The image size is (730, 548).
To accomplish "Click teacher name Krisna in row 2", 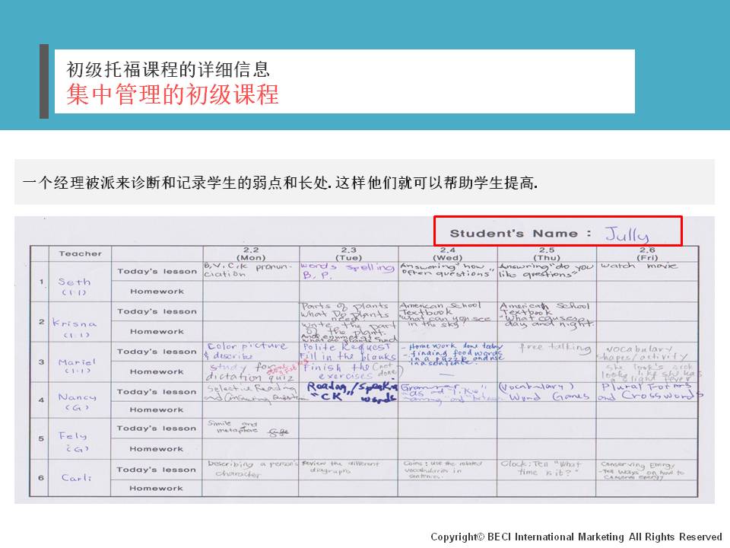I will (x=75, y=323).
